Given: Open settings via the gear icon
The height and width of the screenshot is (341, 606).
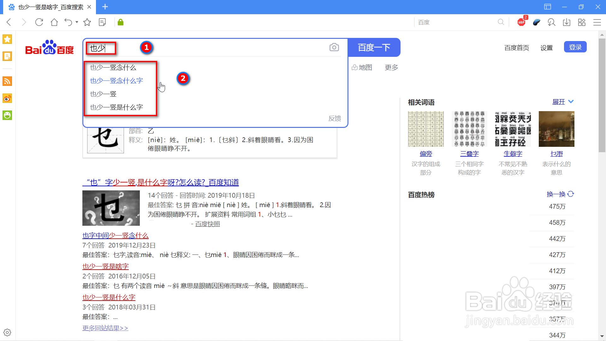Looking at the screenshot, I should [7, 332].
